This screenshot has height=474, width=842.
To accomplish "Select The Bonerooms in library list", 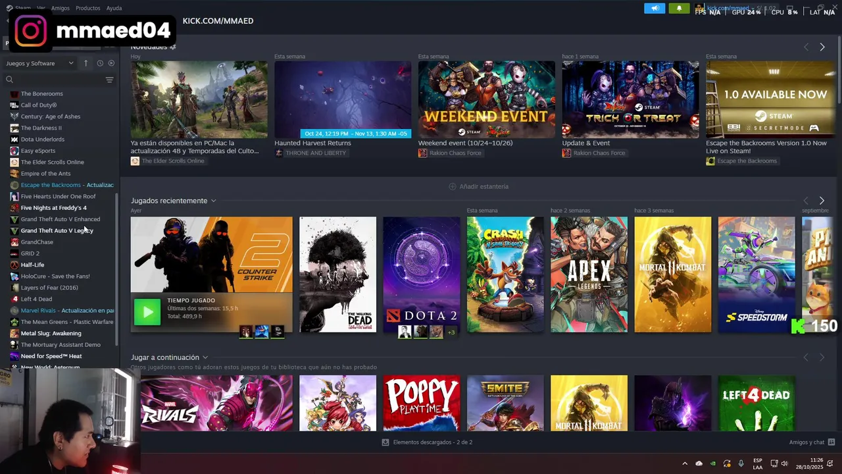I will click(42, 93).
